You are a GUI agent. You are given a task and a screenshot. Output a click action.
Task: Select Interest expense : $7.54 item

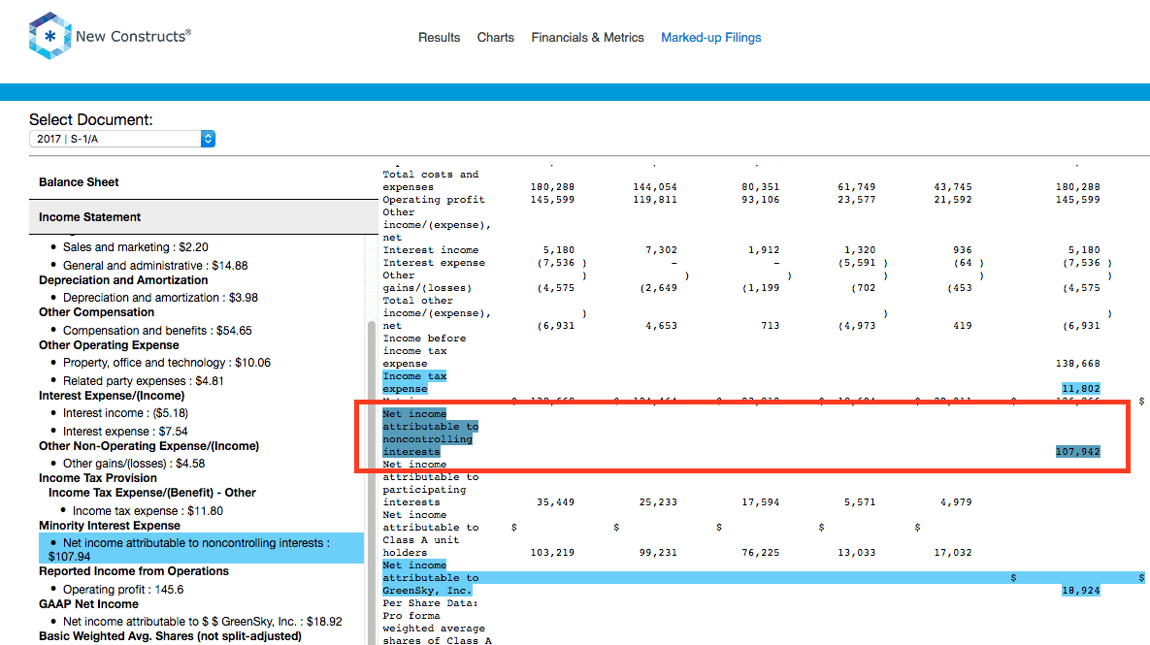click(125, 432)
